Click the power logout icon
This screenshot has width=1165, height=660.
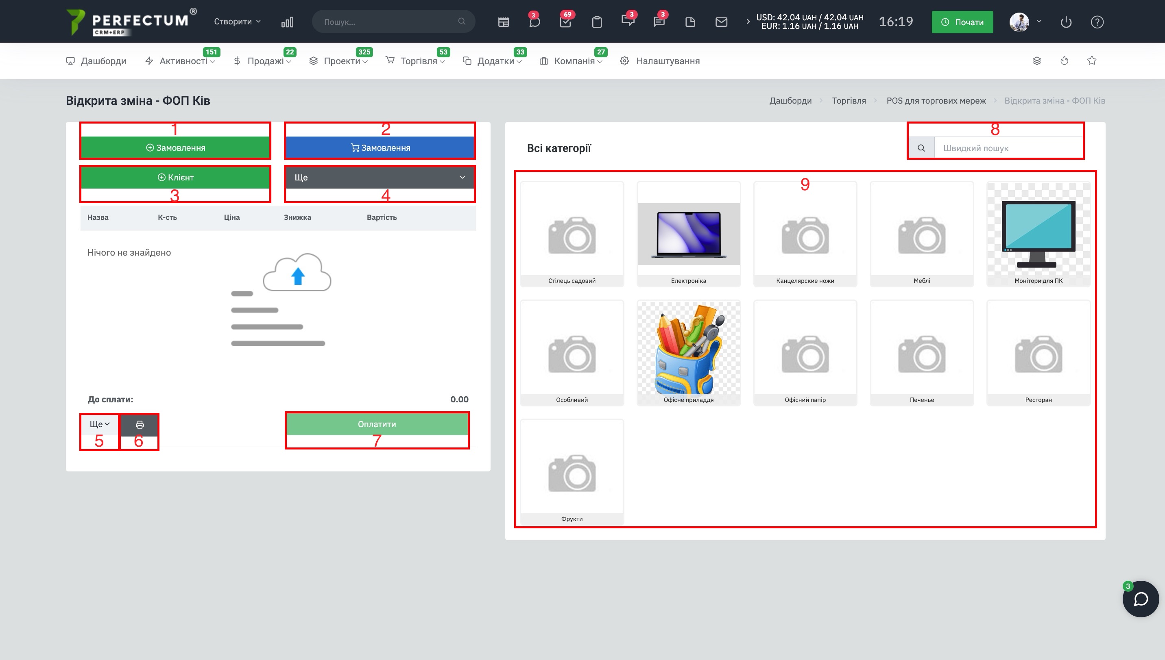pyautogui.click(x=1066, y=22)
